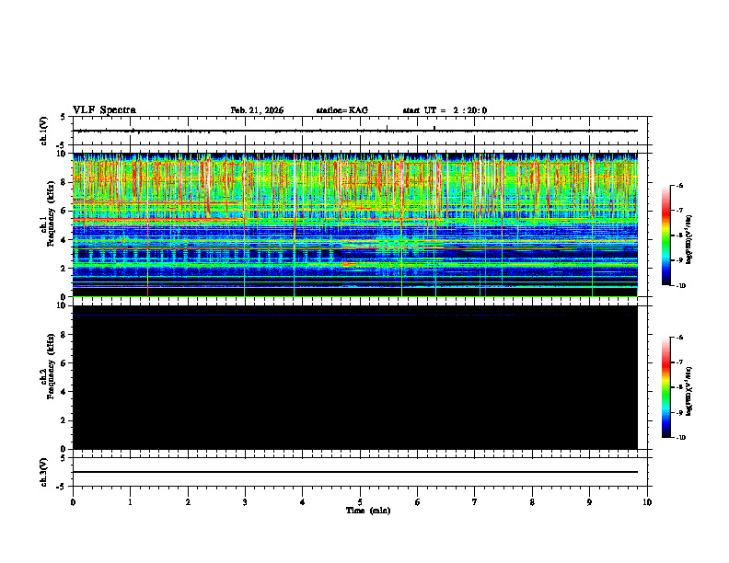Image resolution: width=729 pixels, height=563 pixels.
Task: Click the date text "Feb. 21, 2026"
Action: pos(257,110)
